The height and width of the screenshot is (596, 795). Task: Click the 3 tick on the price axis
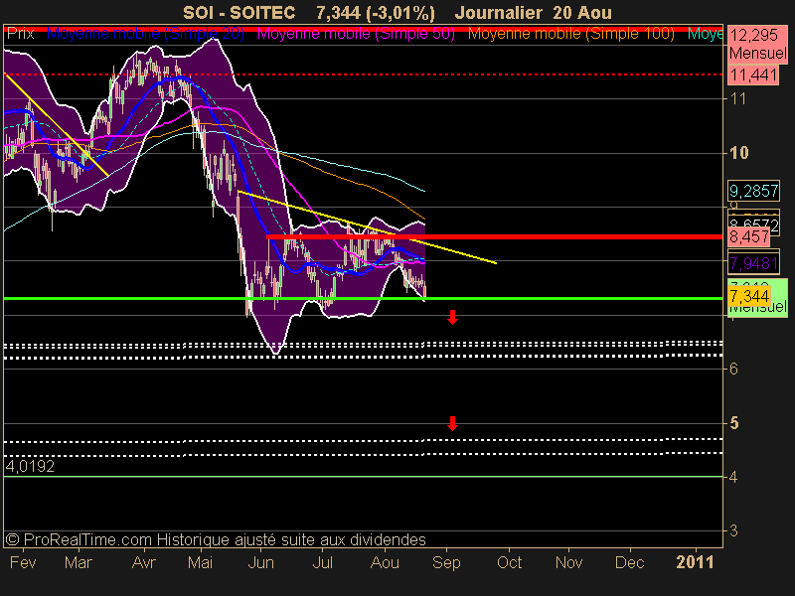(x=733, y=531)
